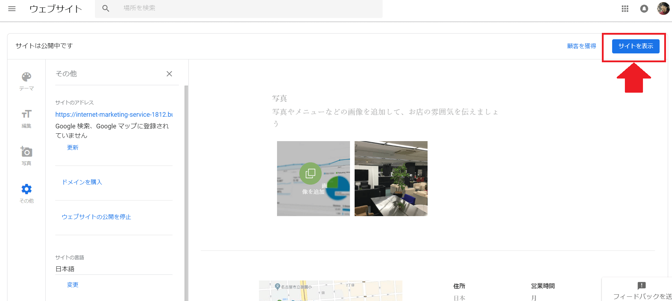Click 更新 under site address
The height and width of the screenshot is (301, 672).
[x=73, y=147]
